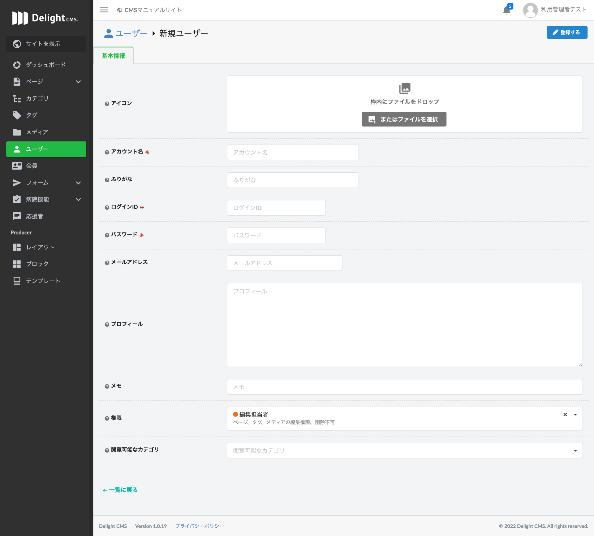Viewport: 594px width, 536px height.
Task: Open メディア folder in sidebar
Action: (x=37, y=132)
